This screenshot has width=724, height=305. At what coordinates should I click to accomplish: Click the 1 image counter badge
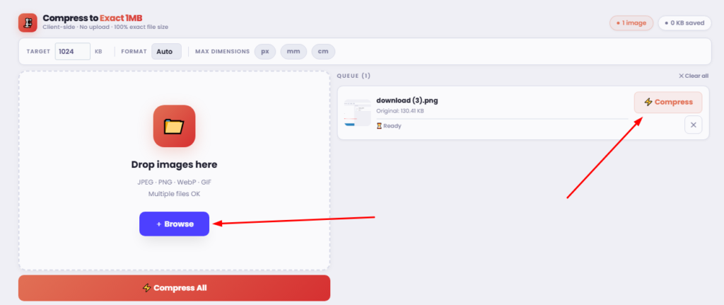631,23
